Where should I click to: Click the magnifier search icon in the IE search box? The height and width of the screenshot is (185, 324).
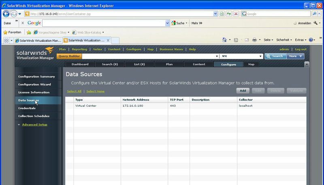[x=315, y=14]
